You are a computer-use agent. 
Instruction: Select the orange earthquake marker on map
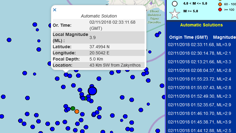pyautogui.click(x=77, y=111)
